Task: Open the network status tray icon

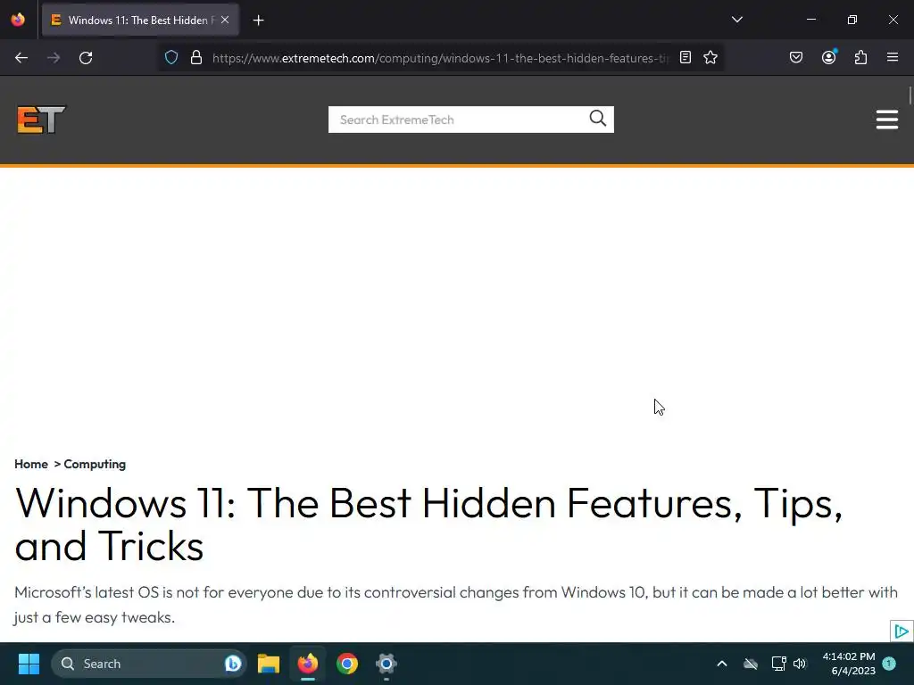Action: (778, 664)
